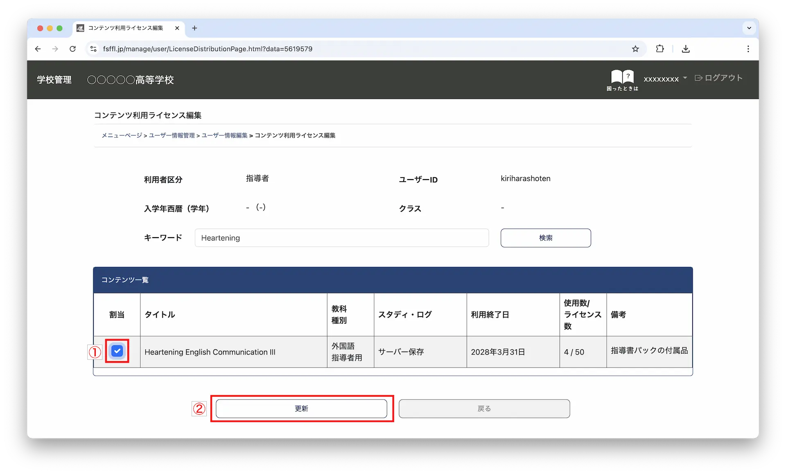The height and width of the screenshot is (474, 786).
Task: Click the 更新 button
Action: 301,409
